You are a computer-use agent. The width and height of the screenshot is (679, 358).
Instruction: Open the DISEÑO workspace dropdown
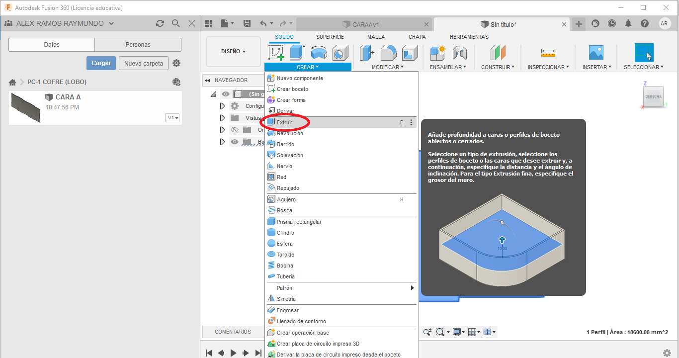pos(233,51)
